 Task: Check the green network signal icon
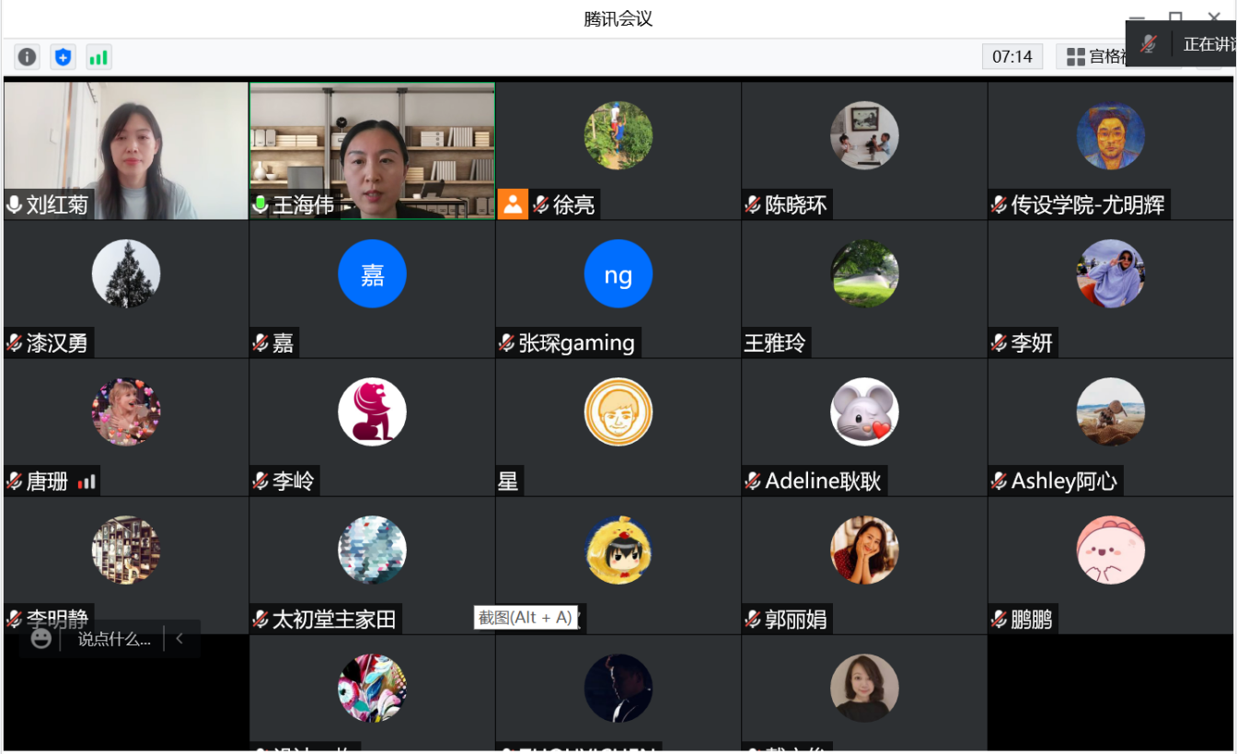[x=98, y=57]
